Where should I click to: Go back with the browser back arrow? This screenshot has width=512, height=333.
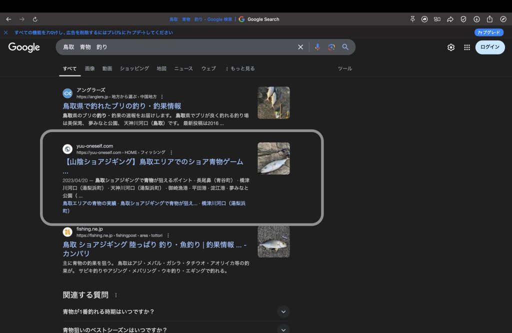tap(8, 19)
